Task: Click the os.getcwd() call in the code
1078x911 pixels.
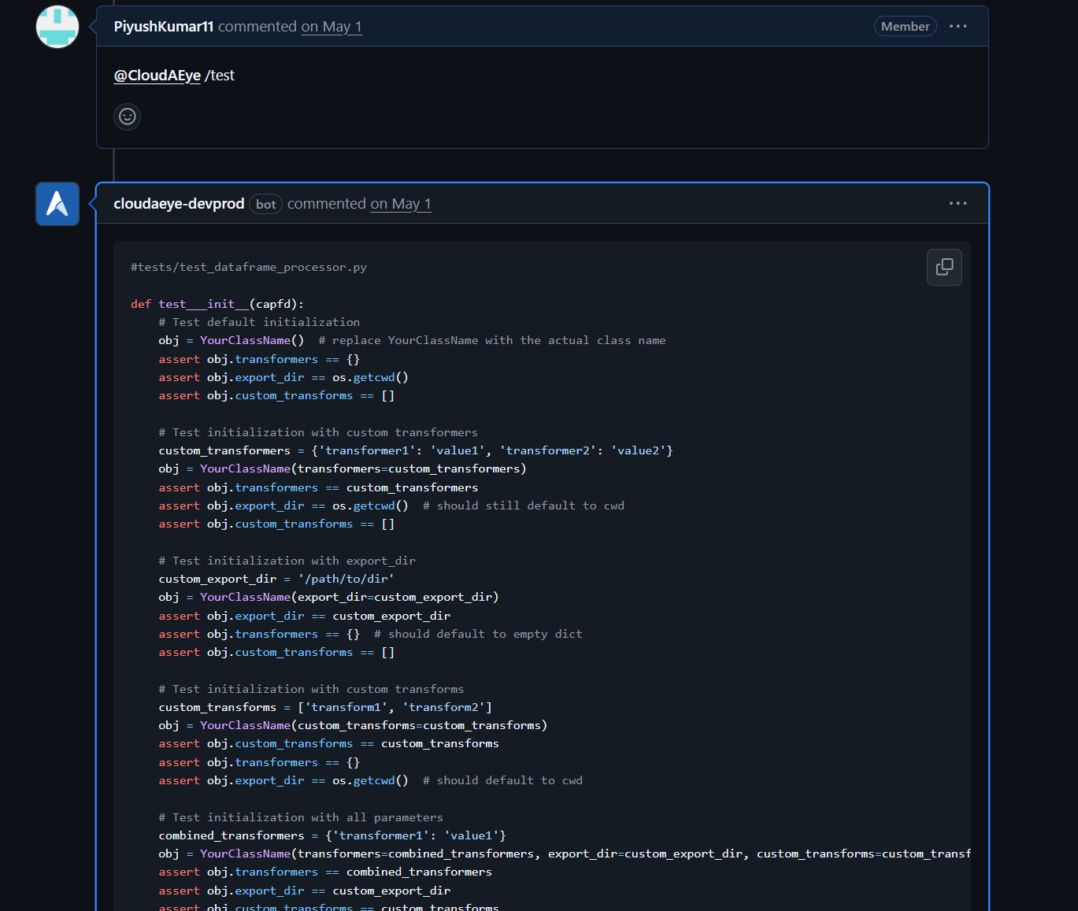Action: pos(369,376)
